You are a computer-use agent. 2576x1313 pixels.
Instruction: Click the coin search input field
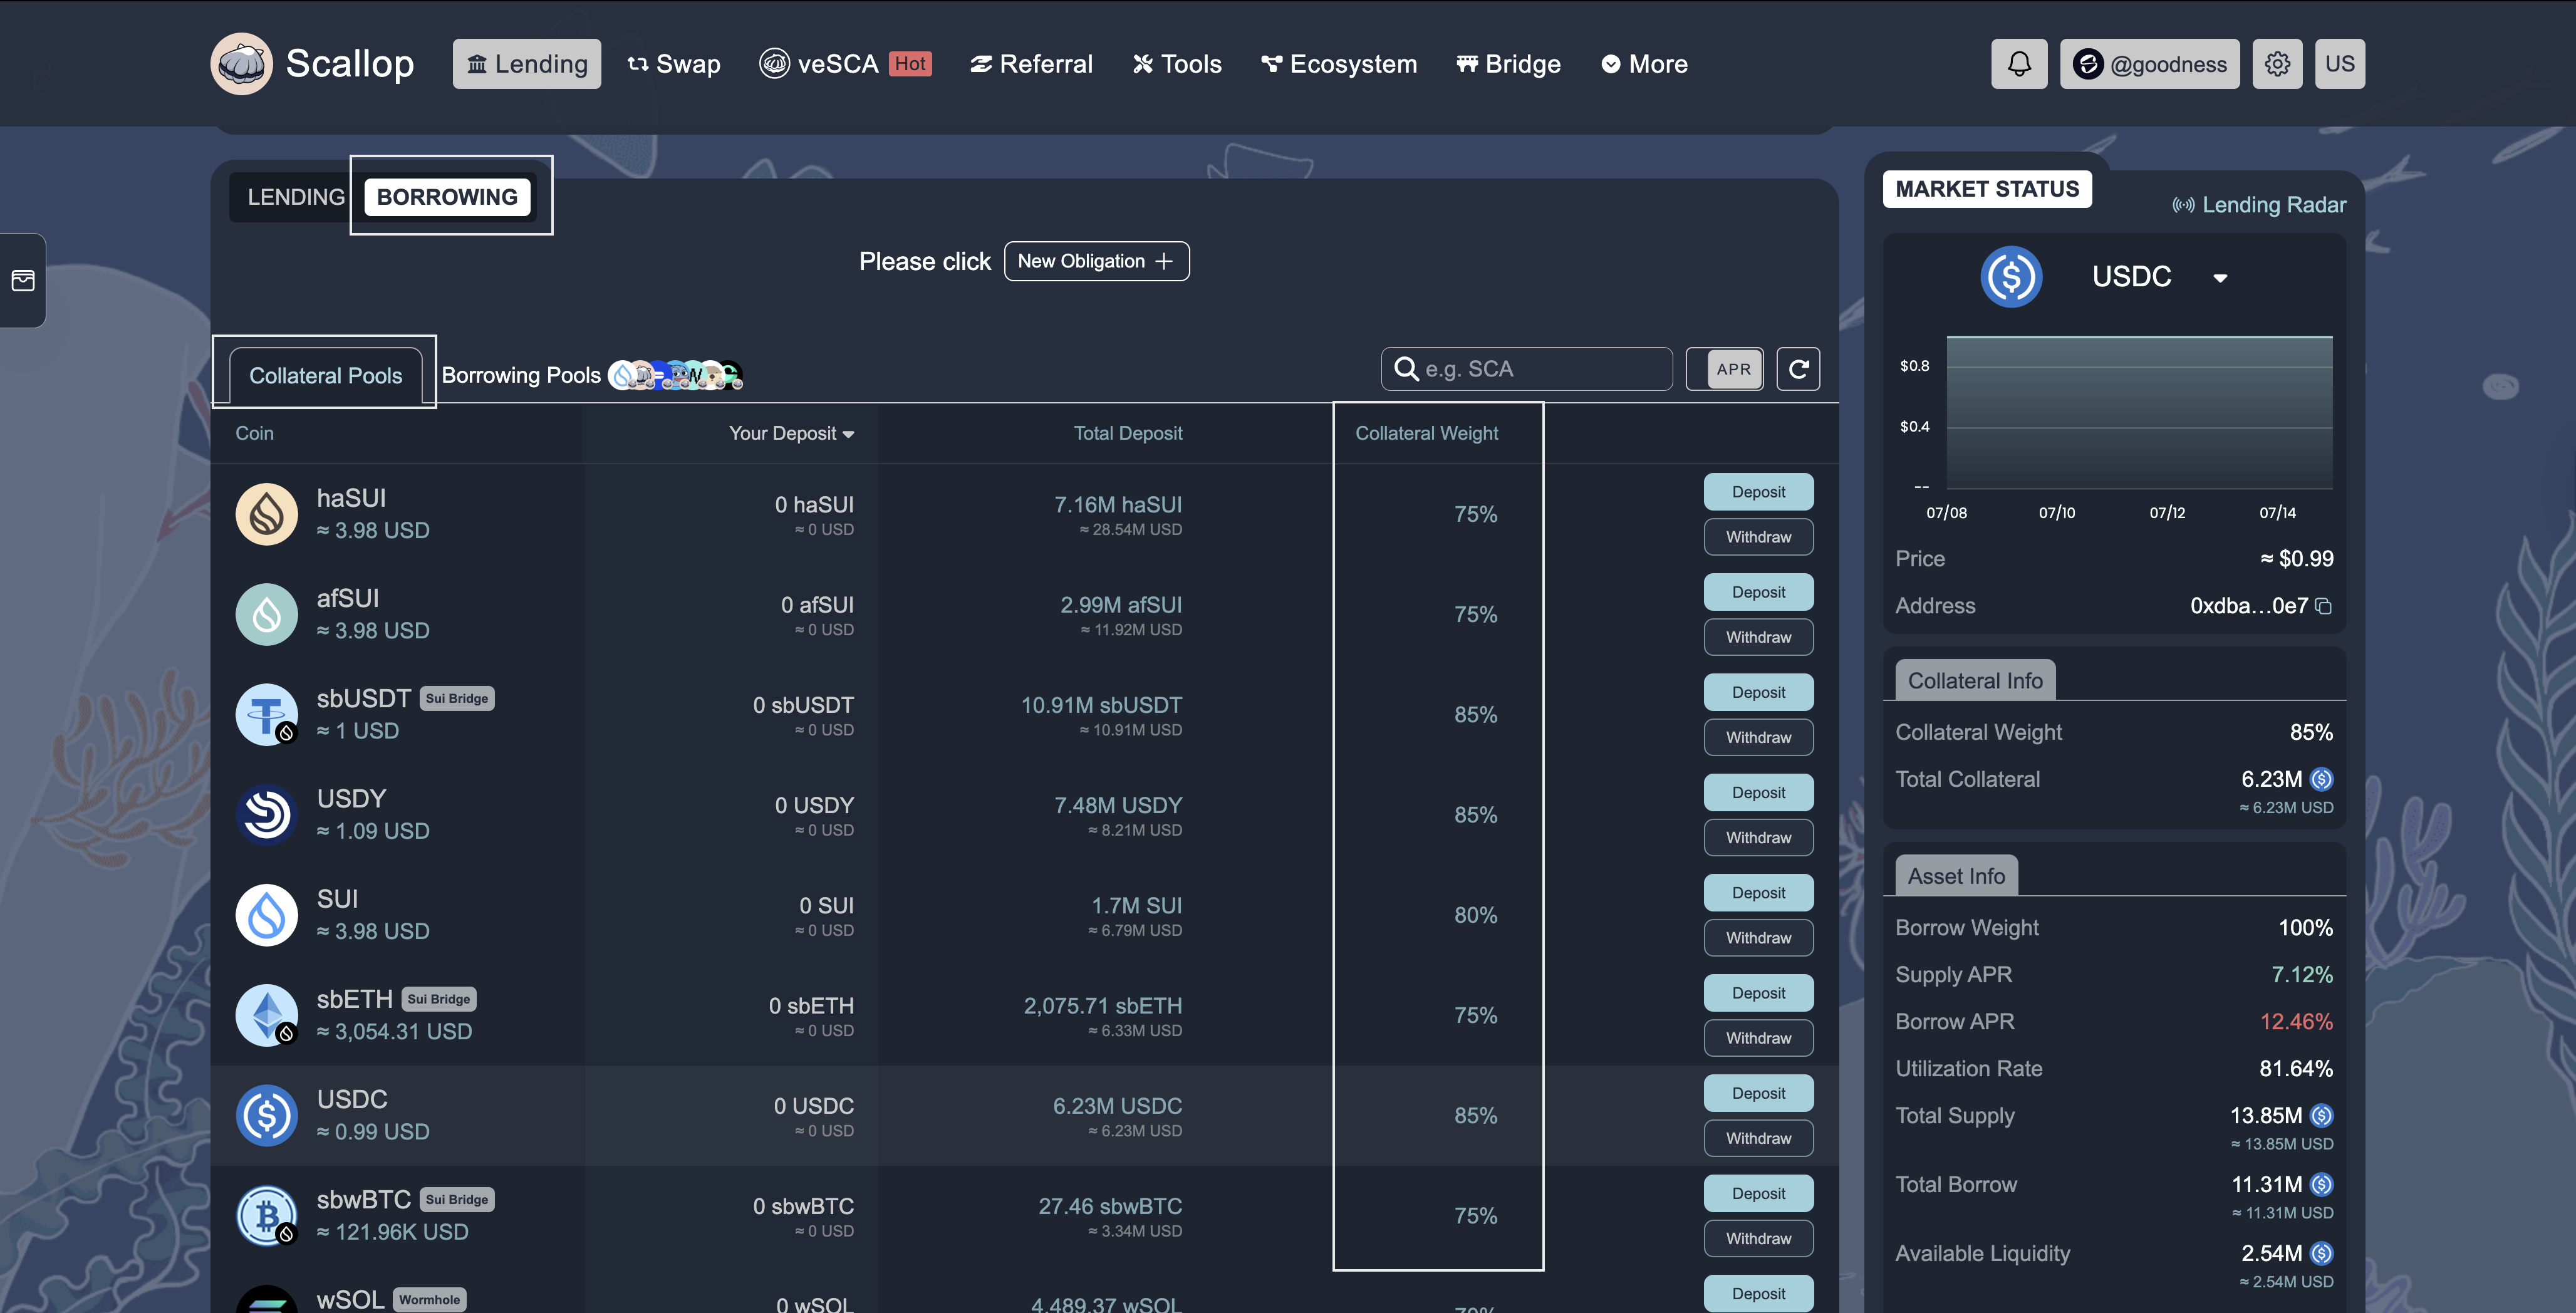(1526, 369)
